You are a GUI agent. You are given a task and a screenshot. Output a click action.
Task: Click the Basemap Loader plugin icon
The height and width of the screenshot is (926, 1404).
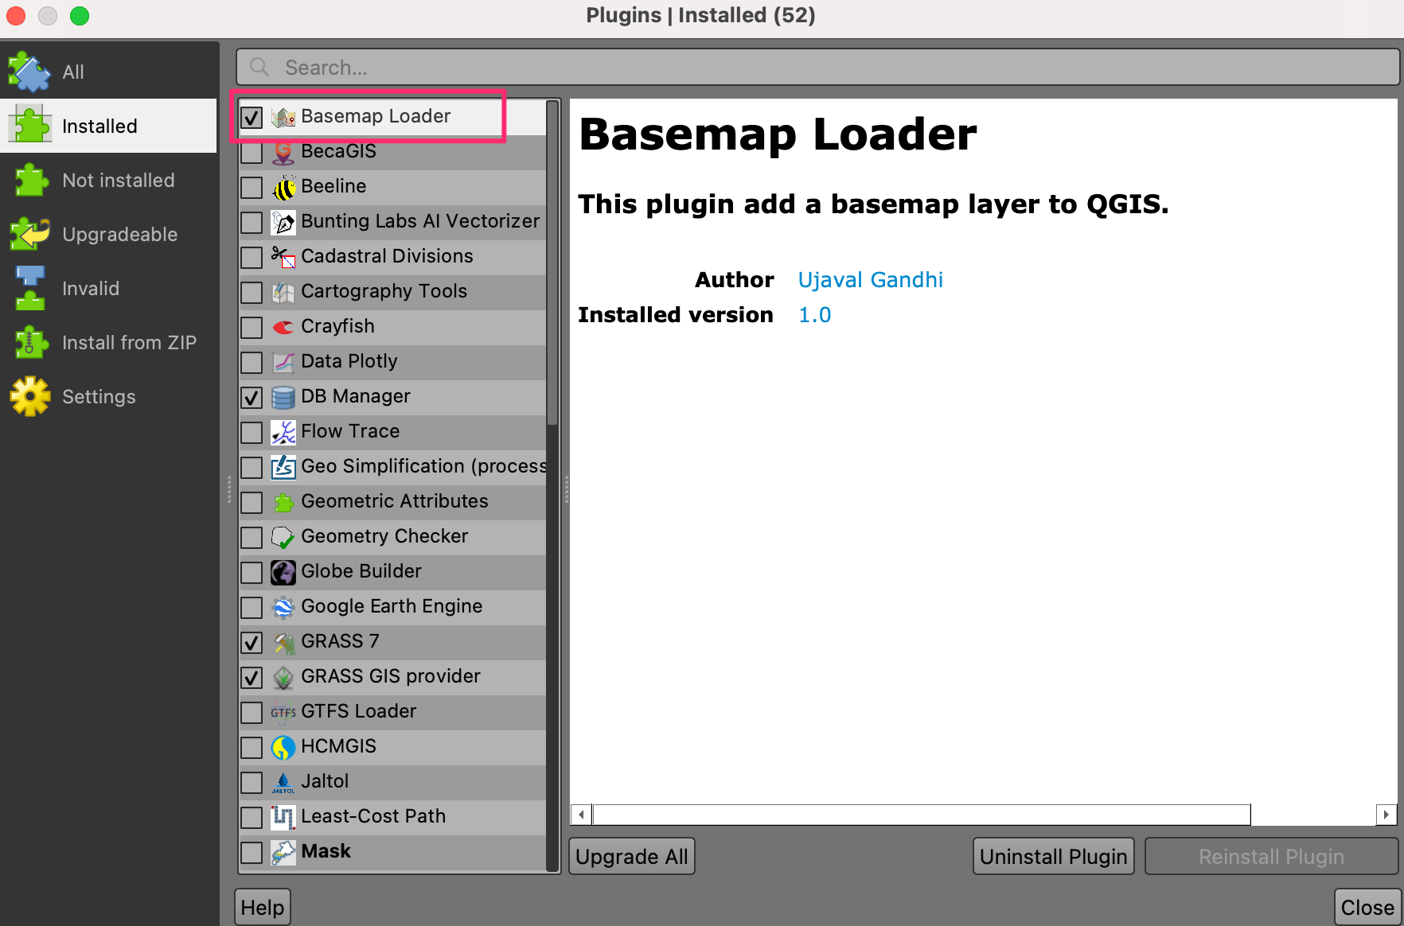tap(283, 117)
